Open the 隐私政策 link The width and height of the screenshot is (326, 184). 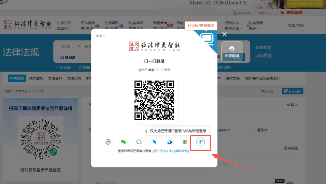181,151
